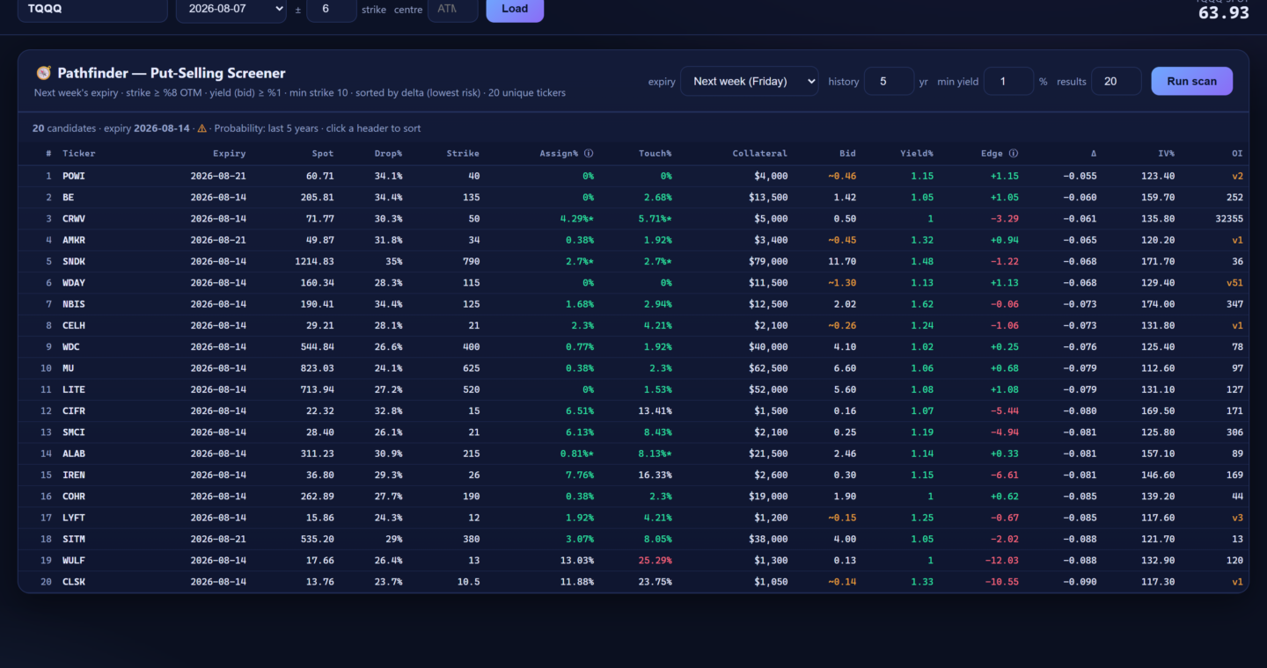
Task: Click the strike range input showing 6
Action: (332, 9)
